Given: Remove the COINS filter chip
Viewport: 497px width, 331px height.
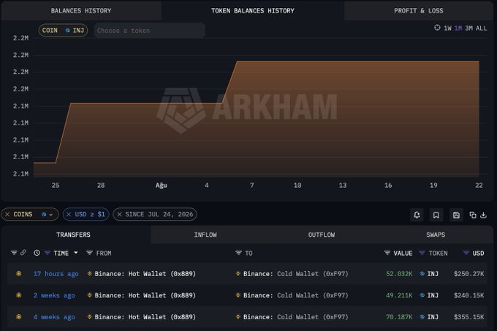Looking at the screenshot, I should [7, 214].
